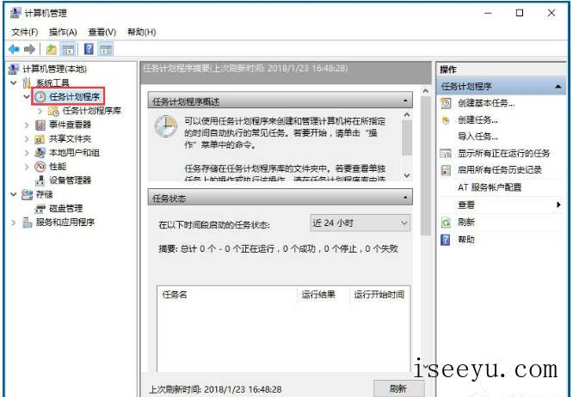The image size is (573, 397).
Task: Click 导入任务... action link
Action: (477, 137)
